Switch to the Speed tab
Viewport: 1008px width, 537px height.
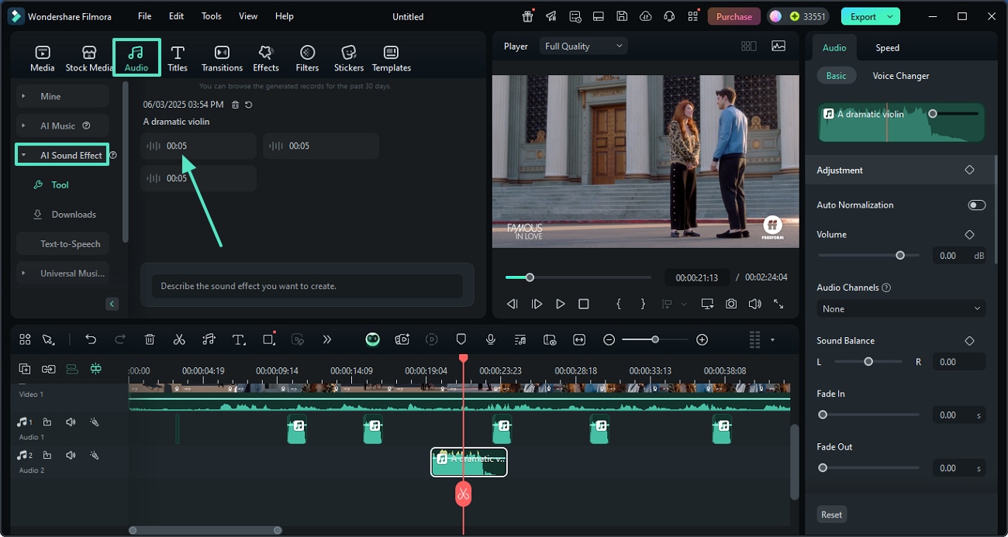coord(887,48)
